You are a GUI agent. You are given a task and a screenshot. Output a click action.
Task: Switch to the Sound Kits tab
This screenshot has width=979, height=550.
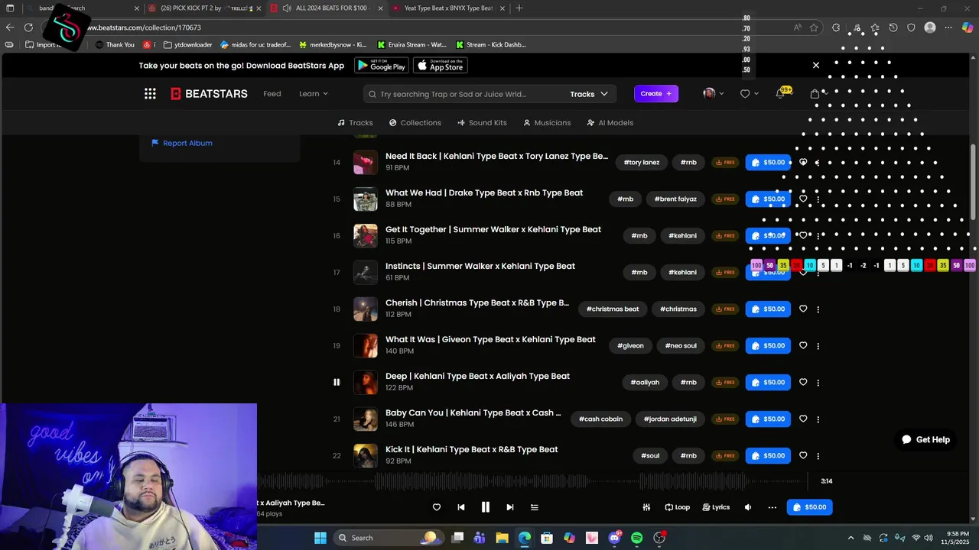[483, 123]
